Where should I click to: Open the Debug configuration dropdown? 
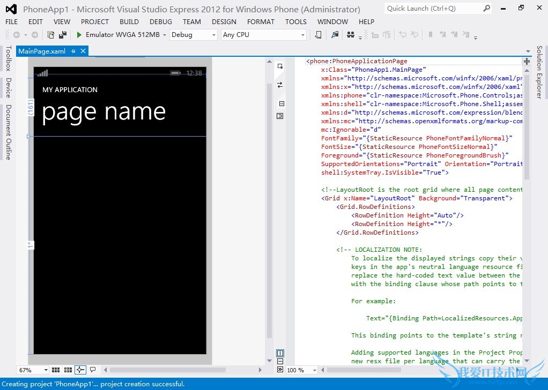click(193, 35)
